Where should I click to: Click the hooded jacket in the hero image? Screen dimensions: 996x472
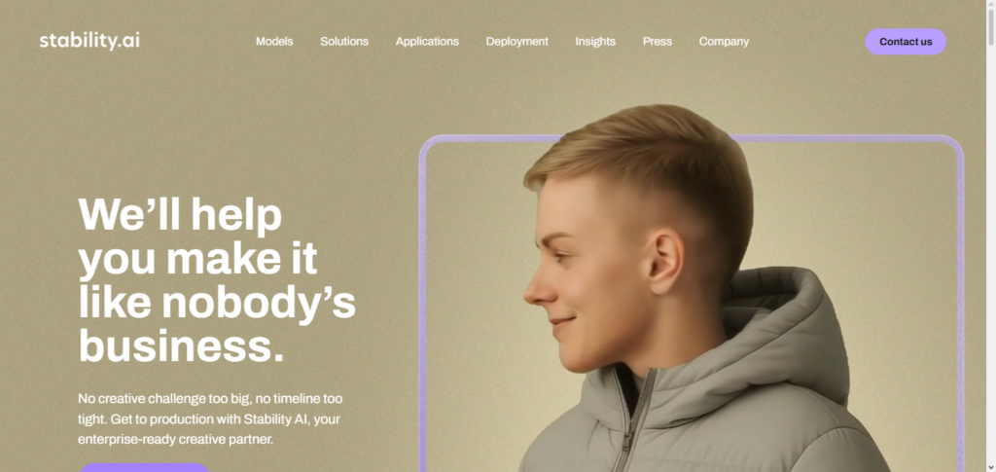click(x=705, y=387)
